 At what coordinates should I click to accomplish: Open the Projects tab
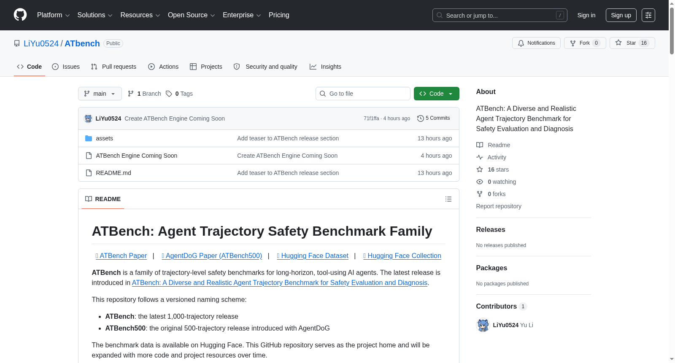click(206, 67)
